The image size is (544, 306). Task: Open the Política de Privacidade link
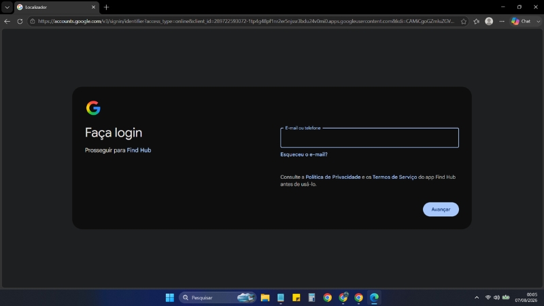tap(333, 177)
